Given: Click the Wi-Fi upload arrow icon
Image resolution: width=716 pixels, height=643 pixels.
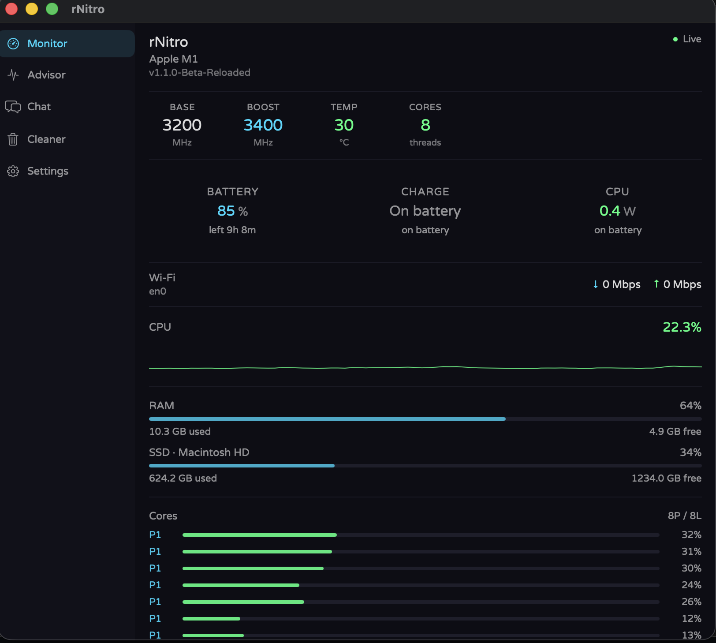Looking at the screenshot, I should (x=656, y=284).
